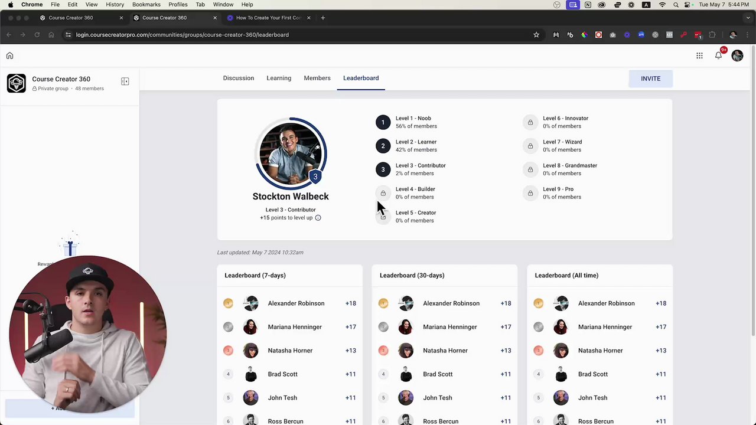Click the red circle recorder extension icon
Screen dimensions: 756x425
pos(598,35)
